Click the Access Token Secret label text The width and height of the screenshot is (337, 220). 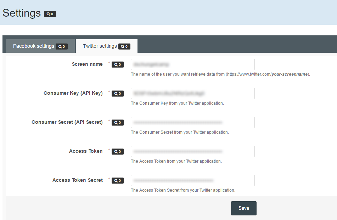[x=78, y=180]
